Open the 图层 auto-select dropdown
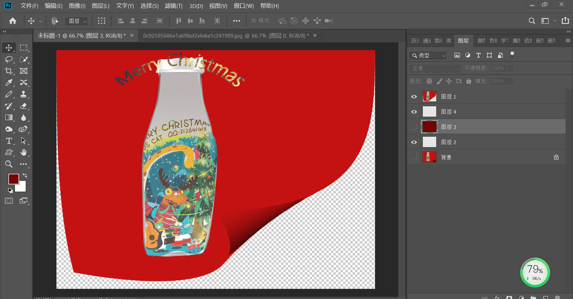Image resolution: width=573 pixels, height=299 pixels. (76, 21)
